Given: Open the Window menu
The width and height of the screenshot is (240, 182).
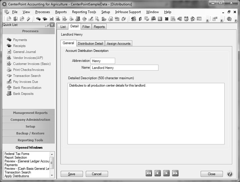Looking at the screenshot, I should [152, 12].
